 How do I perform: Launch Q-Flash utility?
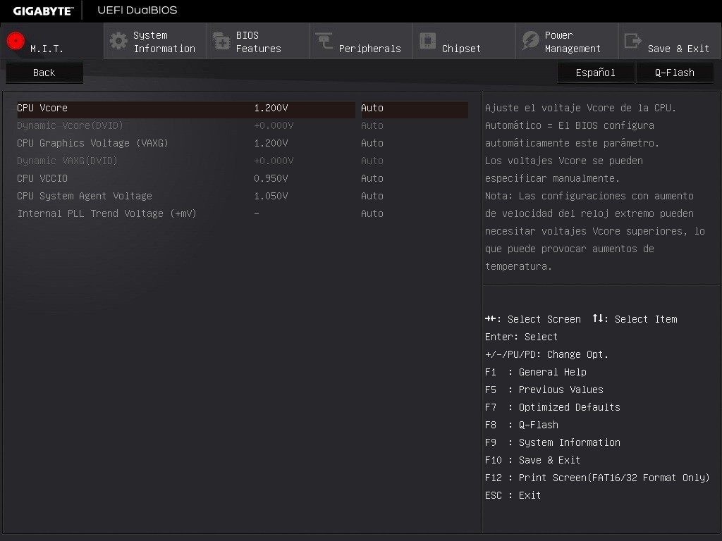coord(675,72)
